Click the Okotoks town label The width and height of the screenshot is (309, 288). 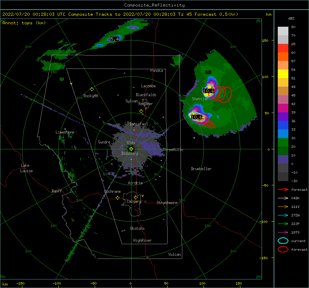click(x=137, y=228)
